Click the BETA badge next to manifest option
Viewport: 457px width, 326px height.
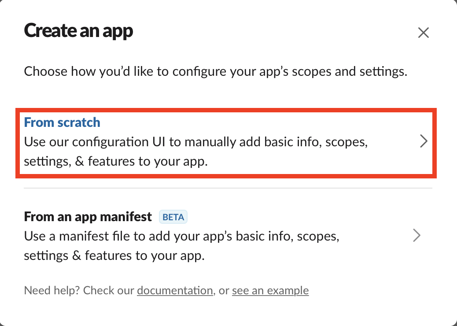pos(173,217)
